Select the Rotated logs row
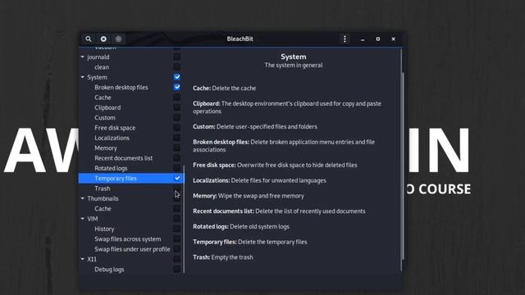The width and height of the screenshot is (525, 295). click(131, 168)
